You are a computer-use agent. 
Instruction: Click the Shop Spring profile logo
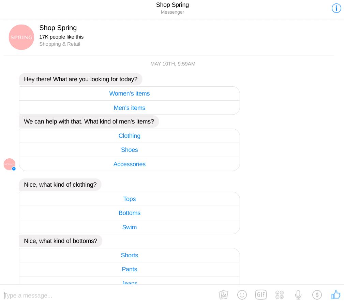(x=21, y=37)
